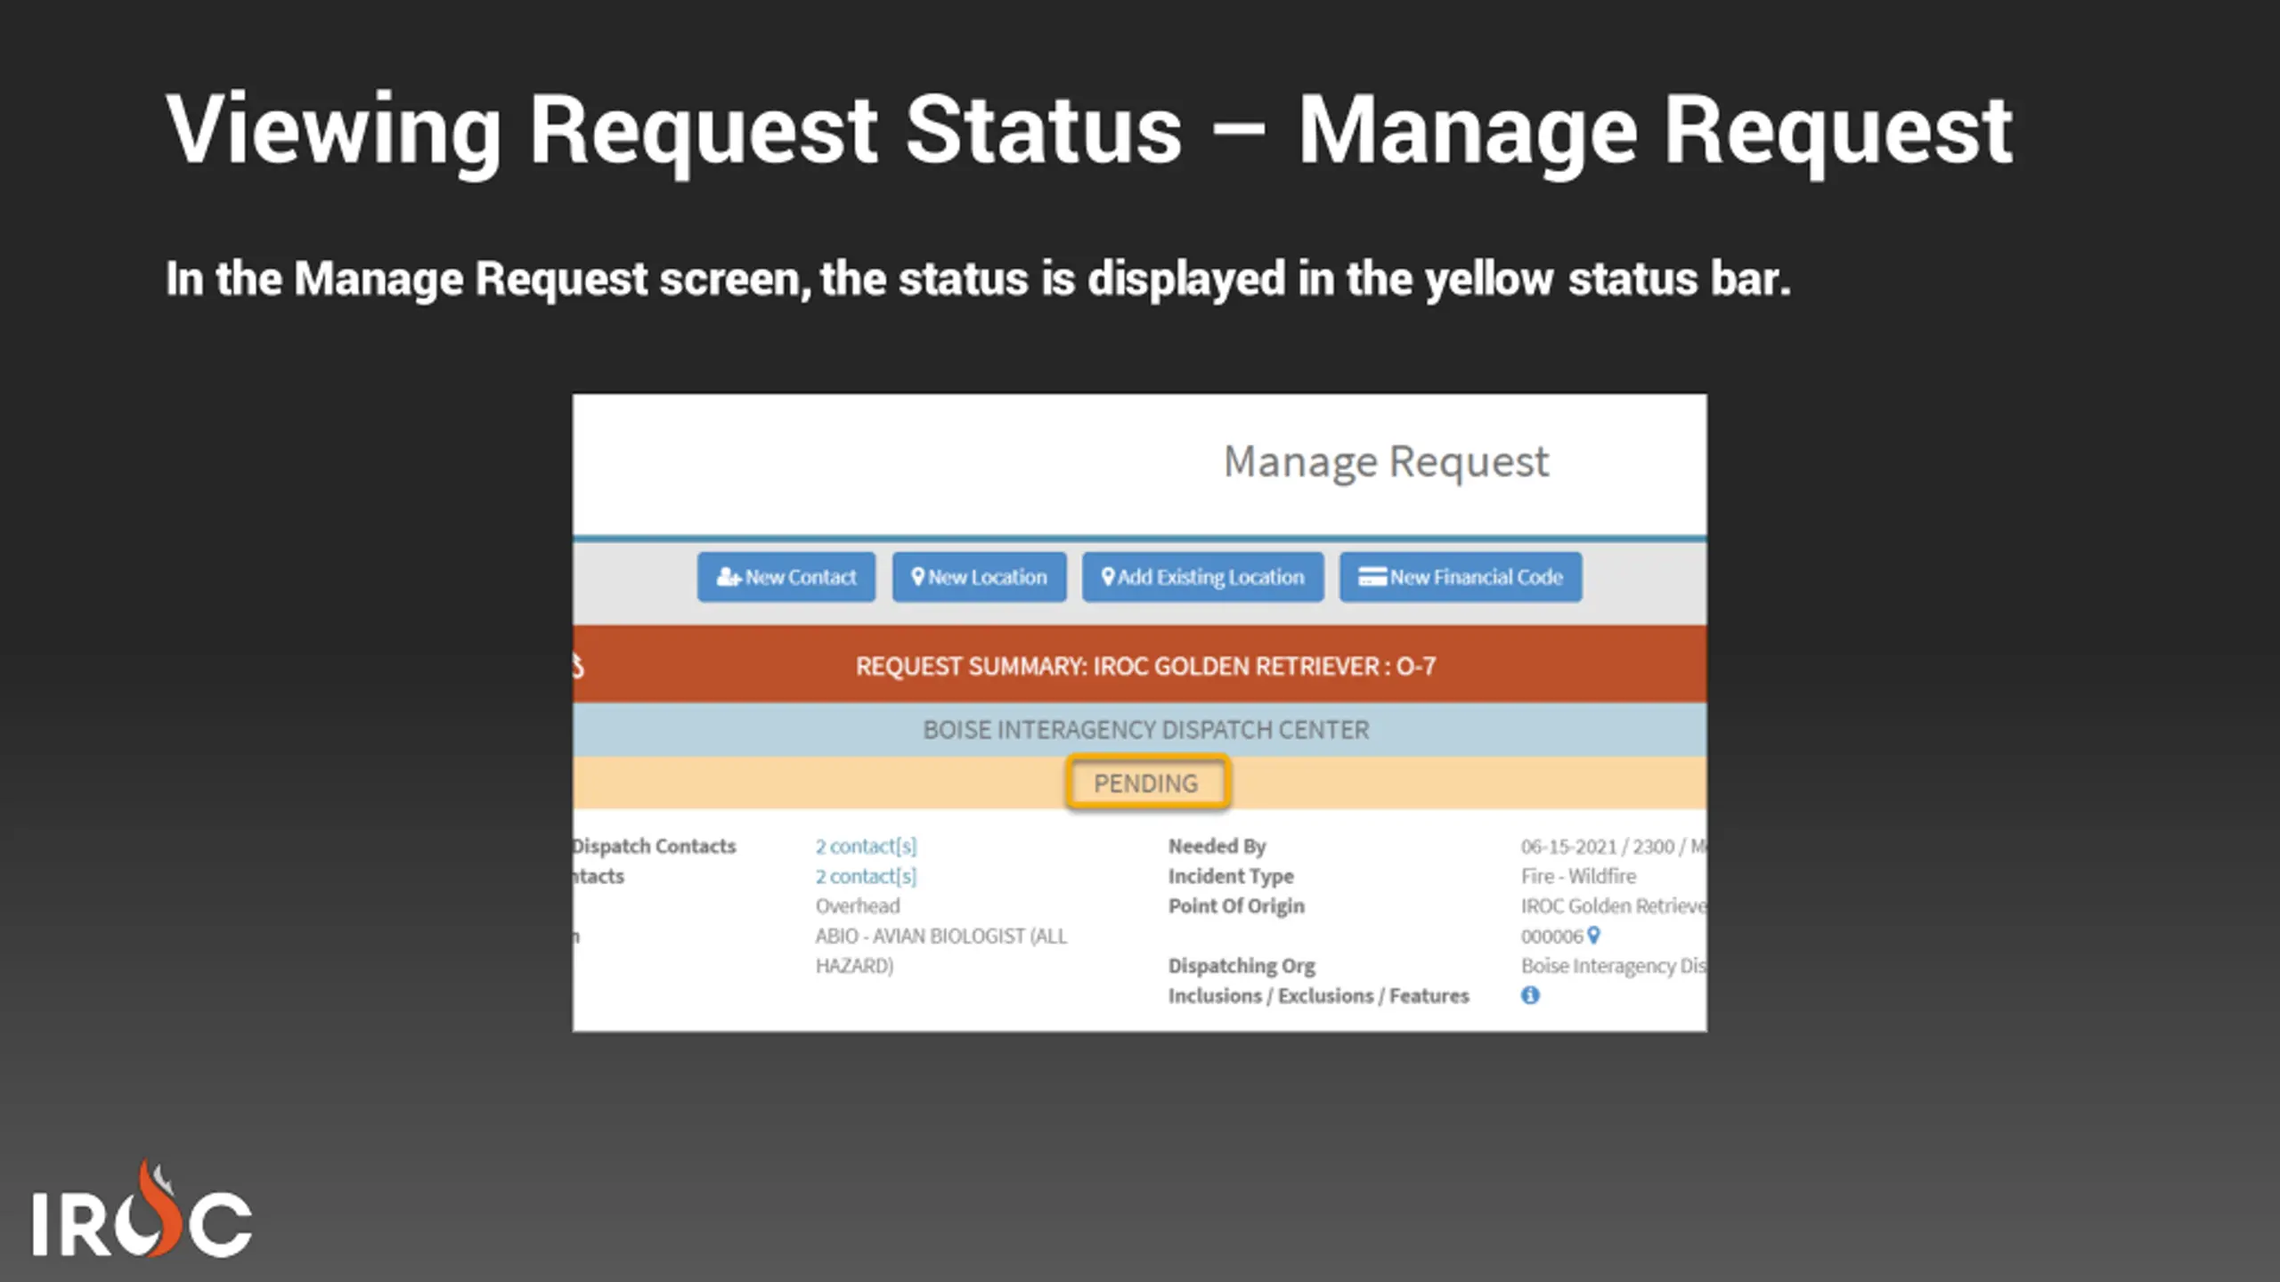Click the Add Existing Location button
This screenshot has height=1282, width=2280.
point(1202,577)
